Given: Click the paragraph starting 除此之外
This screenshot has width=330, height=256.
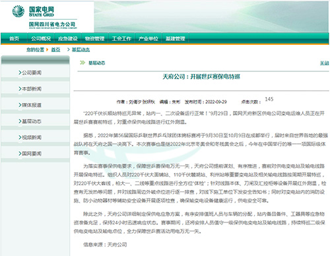Looking at the screenshot, I should click(199, 222).
